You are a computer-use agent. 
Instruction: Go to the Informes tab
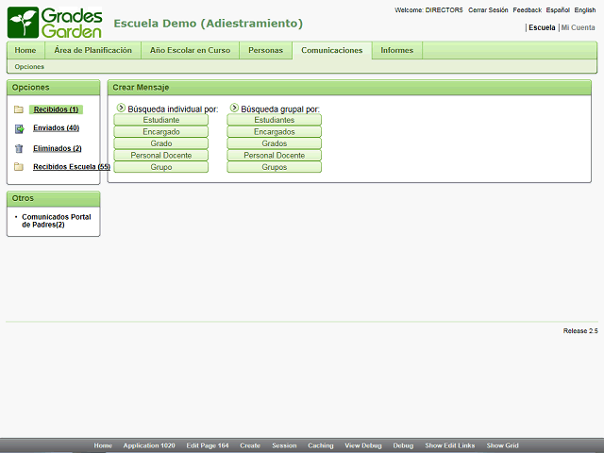coord(396,51)
